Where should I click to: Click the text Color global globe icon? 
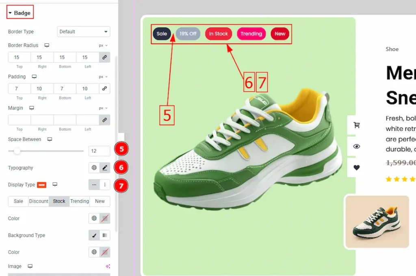[x=94, y=218]
